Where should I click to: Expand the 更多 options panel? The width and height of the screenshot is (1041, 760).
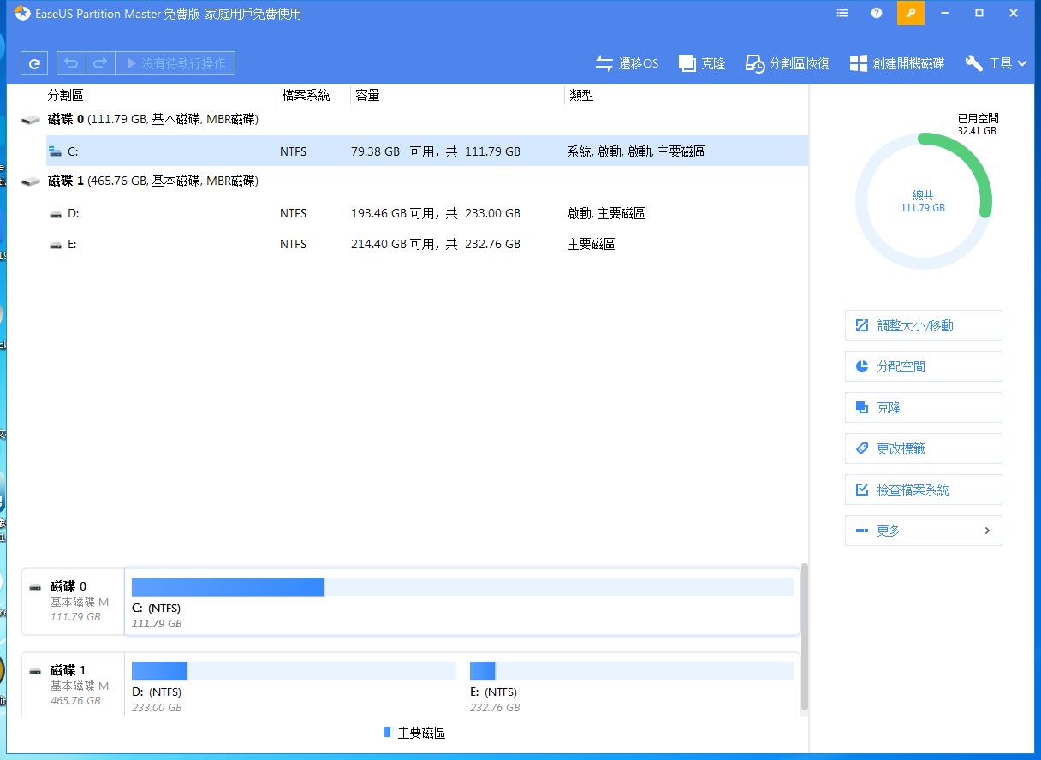[x=923, y=531]
